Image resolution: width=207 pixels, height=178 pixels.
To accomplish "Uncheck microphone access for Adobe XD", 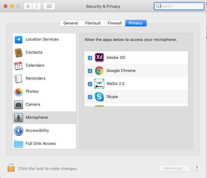I will click(x=90, y=58).
